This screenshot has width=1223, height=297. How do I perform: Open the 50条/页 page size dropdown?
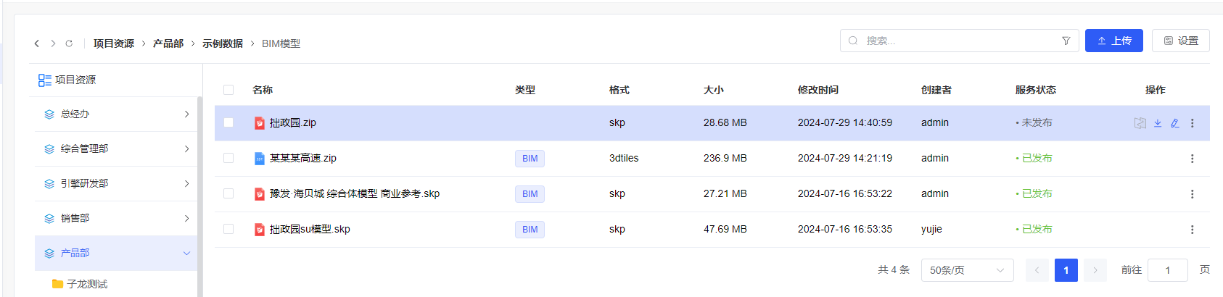(967, 270)
